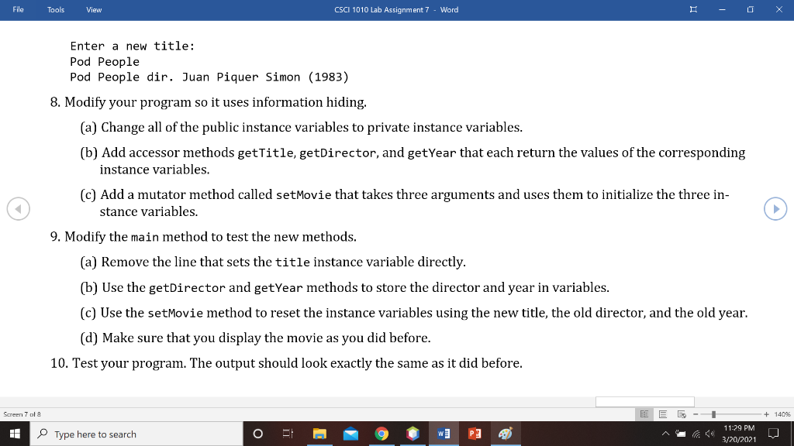Open the Tools menu
The width and height of the screenshot is (794, 446).
point(55,9)
